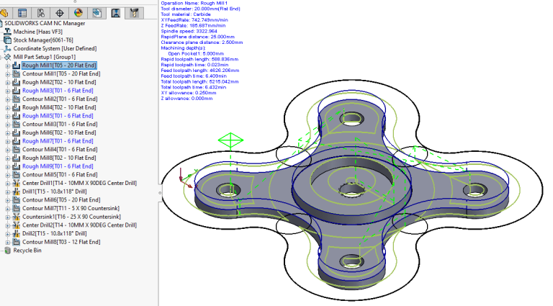
Task: Click the Drill1 operation icon
Action: click(x=17, y=192)
